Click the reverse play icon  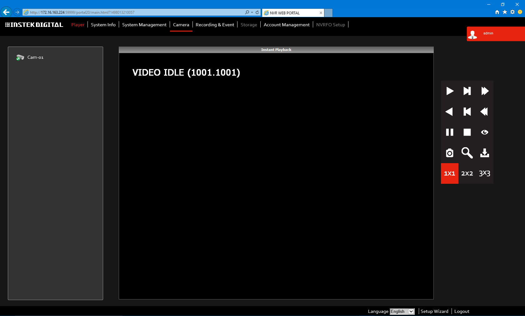pos(449,112)
